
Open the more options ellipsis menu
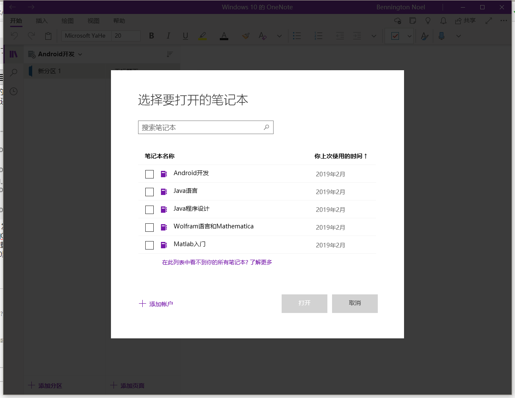click(504, 20)
